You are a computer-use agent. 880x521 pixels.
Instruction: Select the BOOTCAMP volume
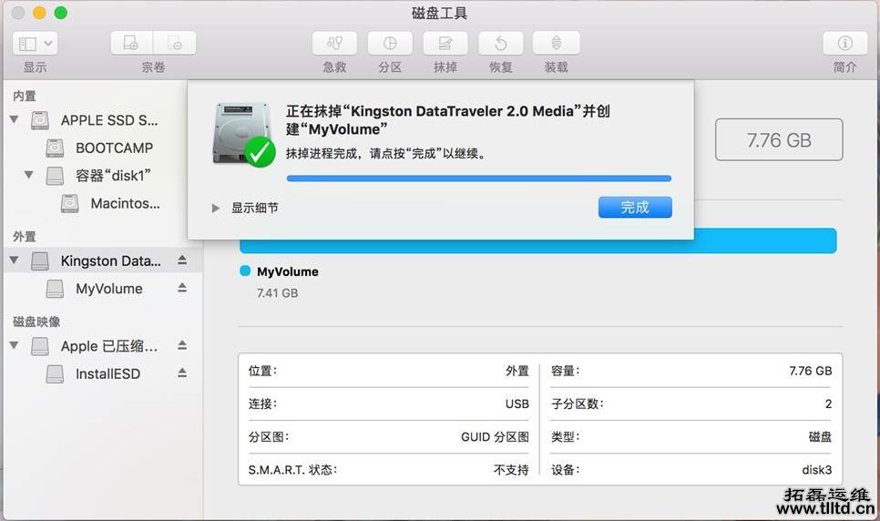pyautogui.click(x=103, y=148)
